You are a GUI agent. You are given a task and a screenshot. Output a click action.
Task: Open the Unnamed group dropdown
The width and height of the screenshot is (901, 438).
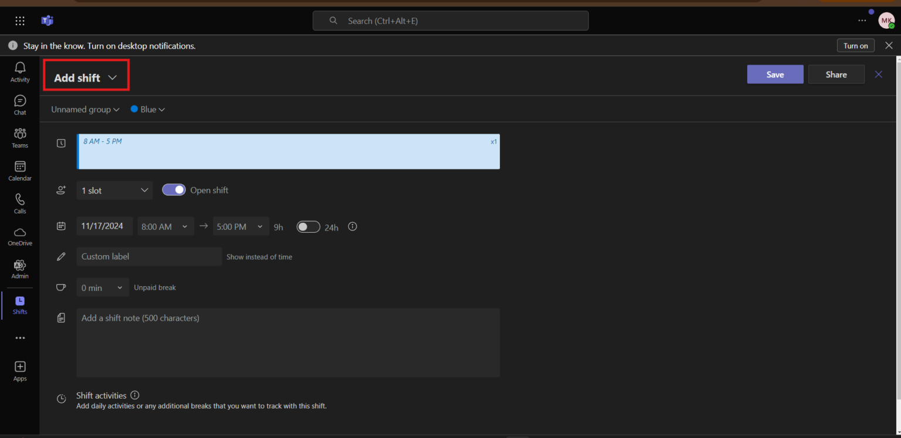[85, 110]
